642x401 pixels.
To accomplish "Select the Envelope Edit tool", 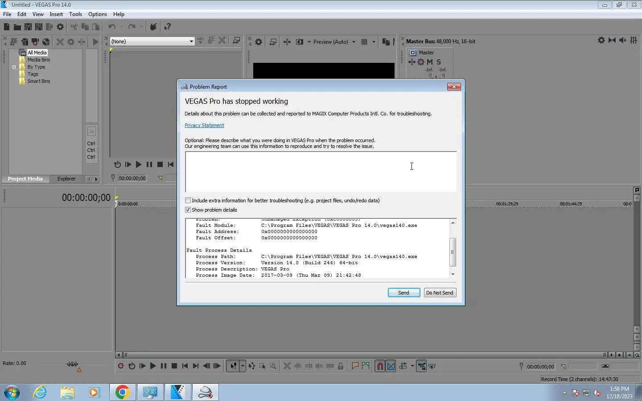I will point(252,366).
